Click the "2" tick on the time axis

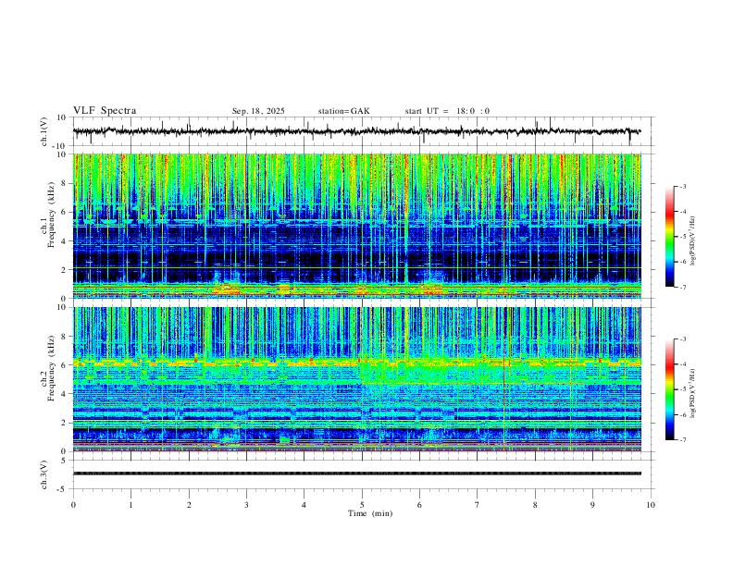189,505
